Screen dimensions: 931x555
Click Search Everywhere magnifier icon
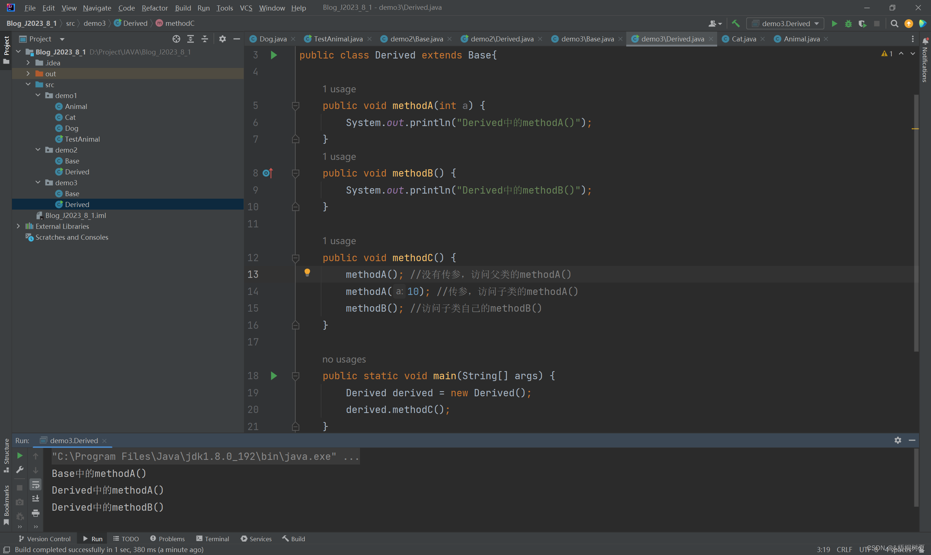pos(894,24)
